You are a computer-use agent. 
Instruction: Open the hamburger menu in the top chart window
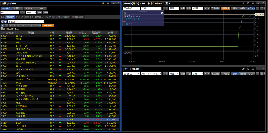[x=253, y=3]
